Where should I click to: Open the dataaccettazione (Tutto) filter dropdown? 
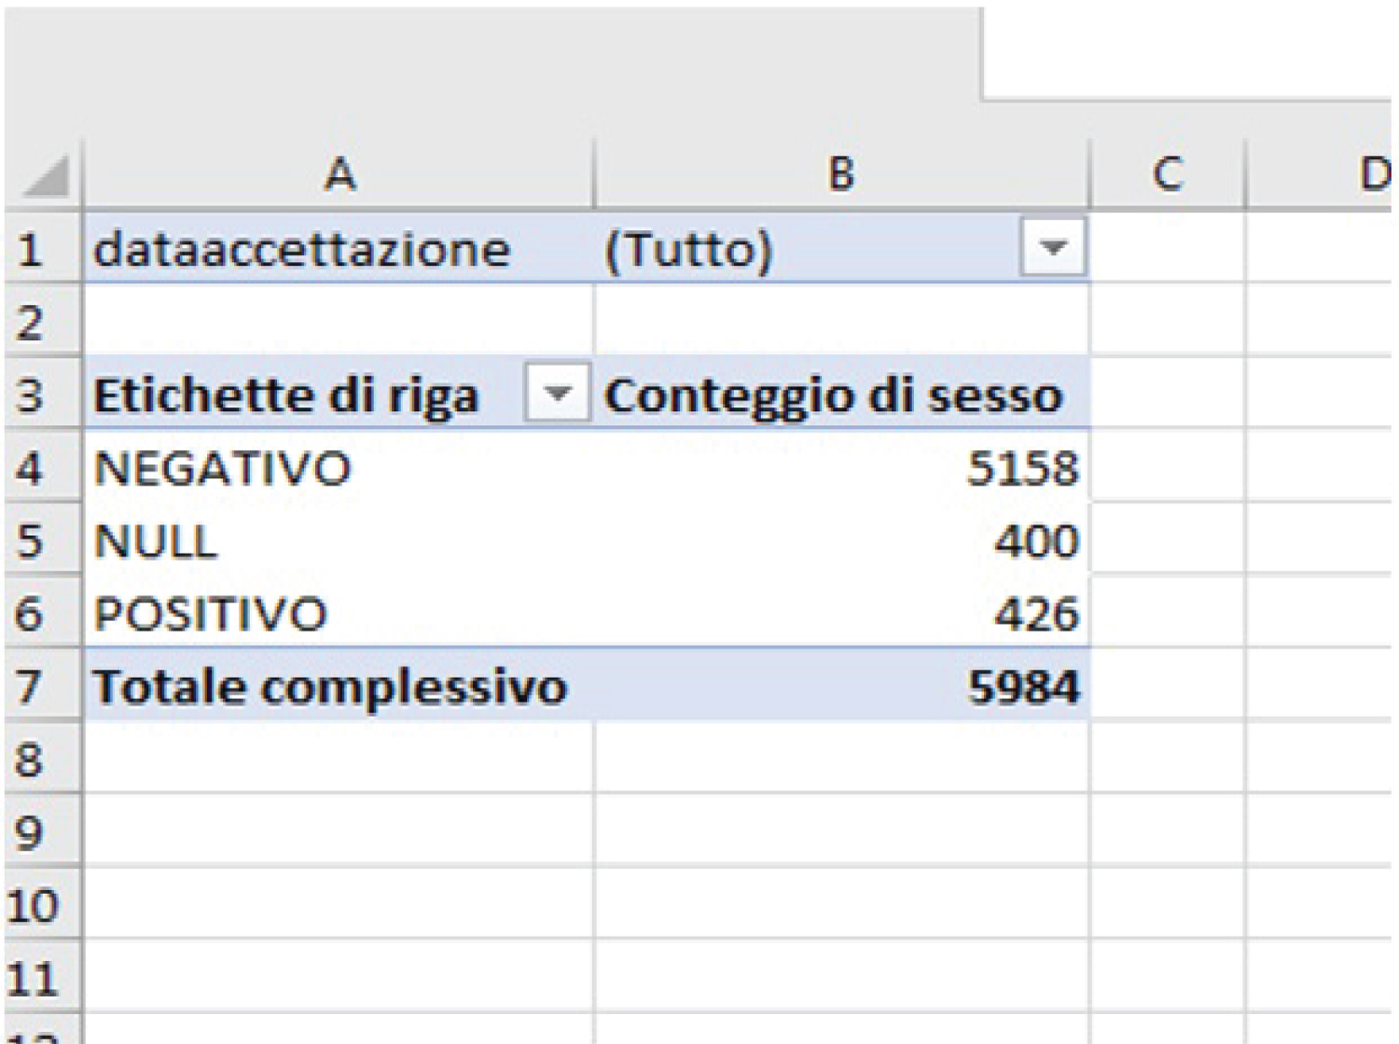coord(1053,249)
